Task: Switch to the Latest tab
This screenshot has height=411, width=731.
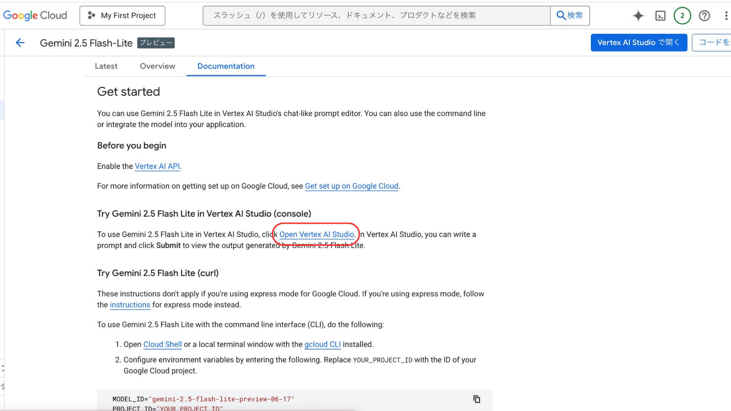Action: 106,66
